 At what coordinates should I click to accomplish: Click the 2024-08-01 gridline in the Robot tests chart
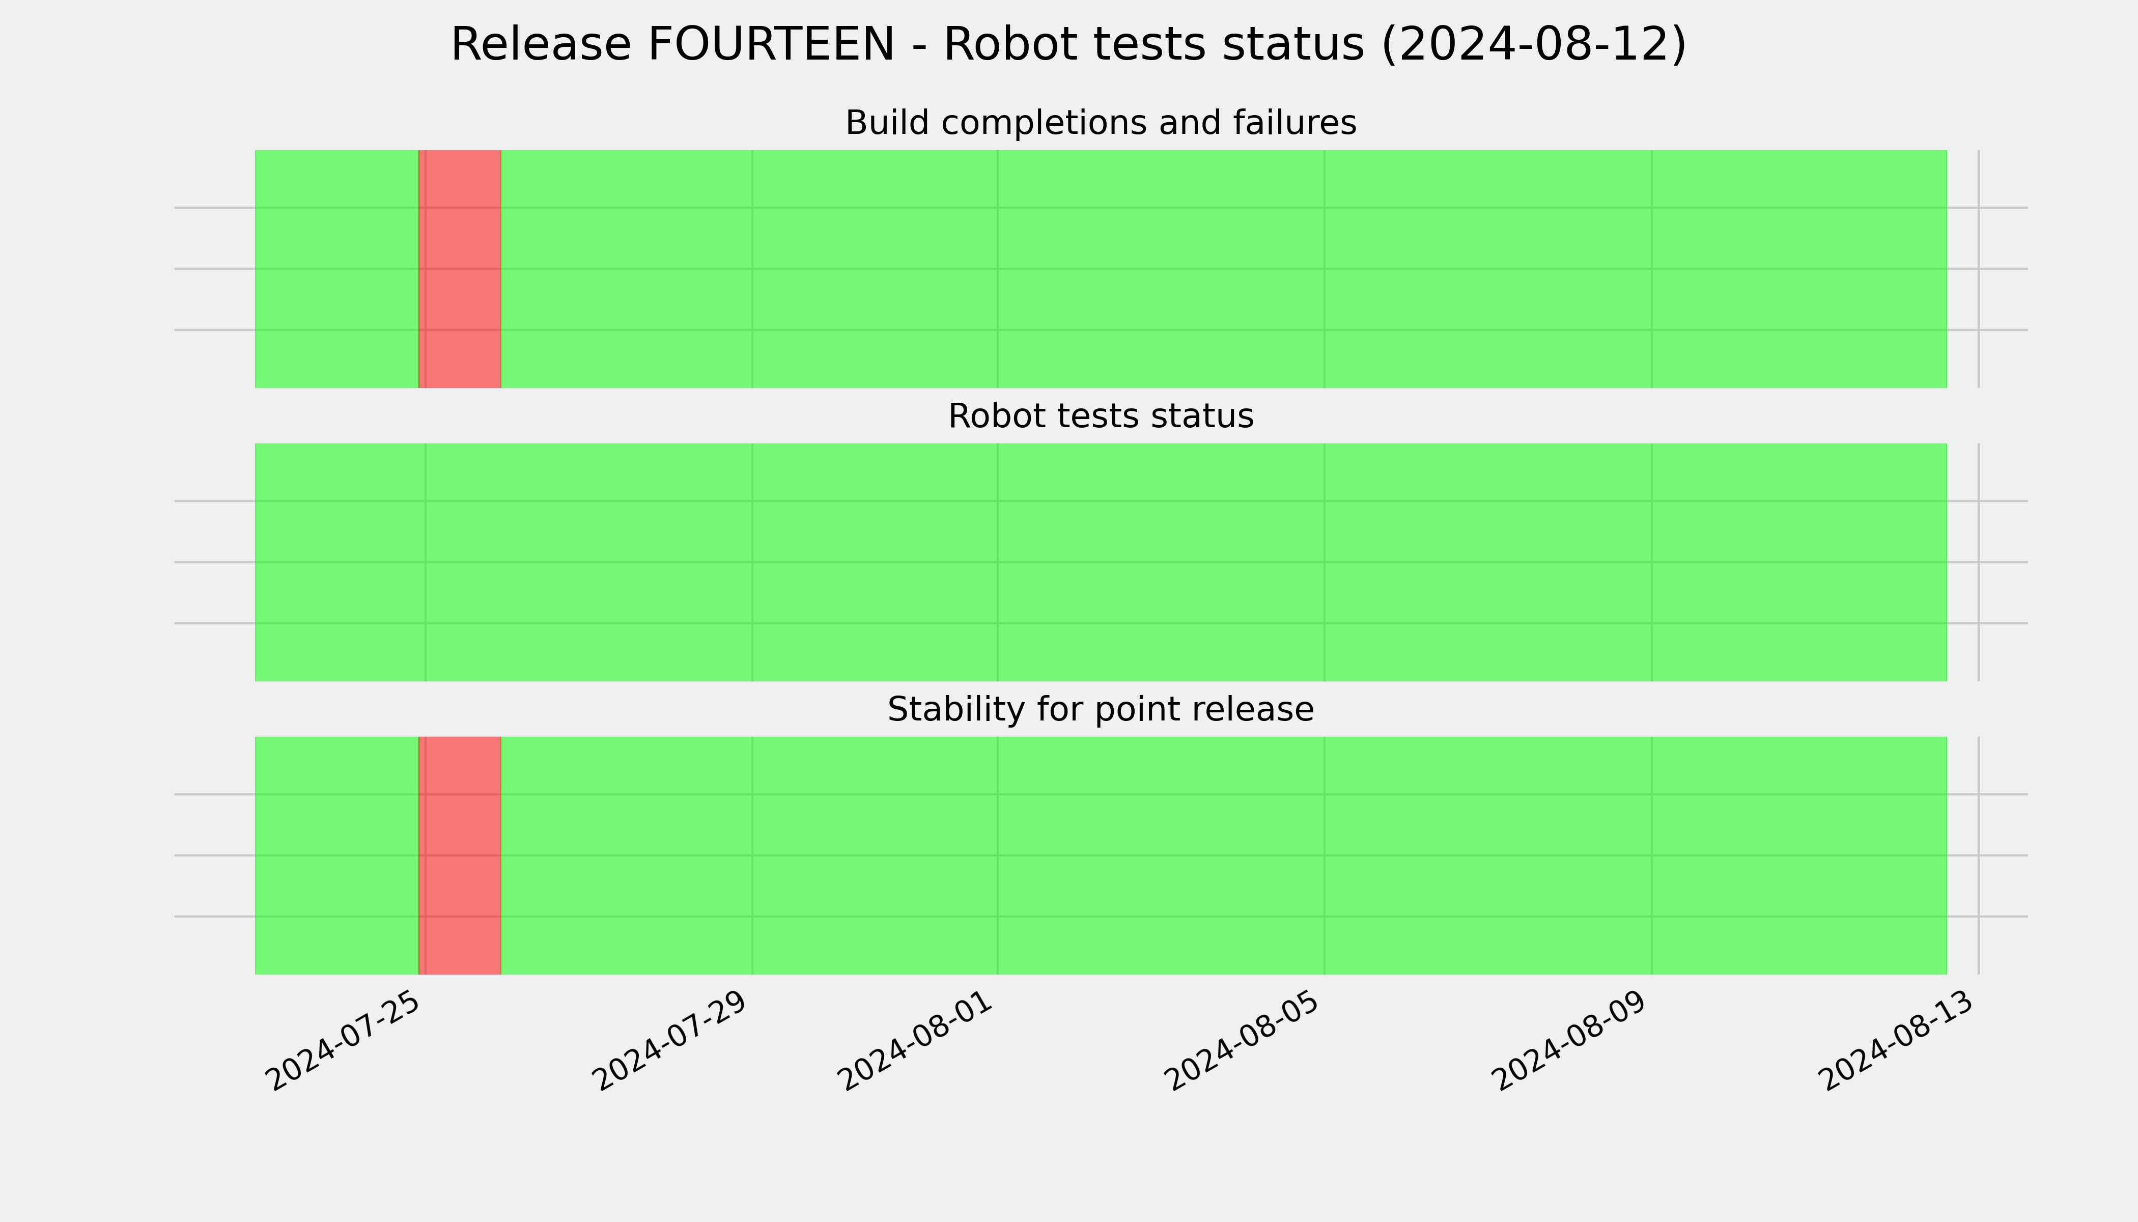point(998,562)
